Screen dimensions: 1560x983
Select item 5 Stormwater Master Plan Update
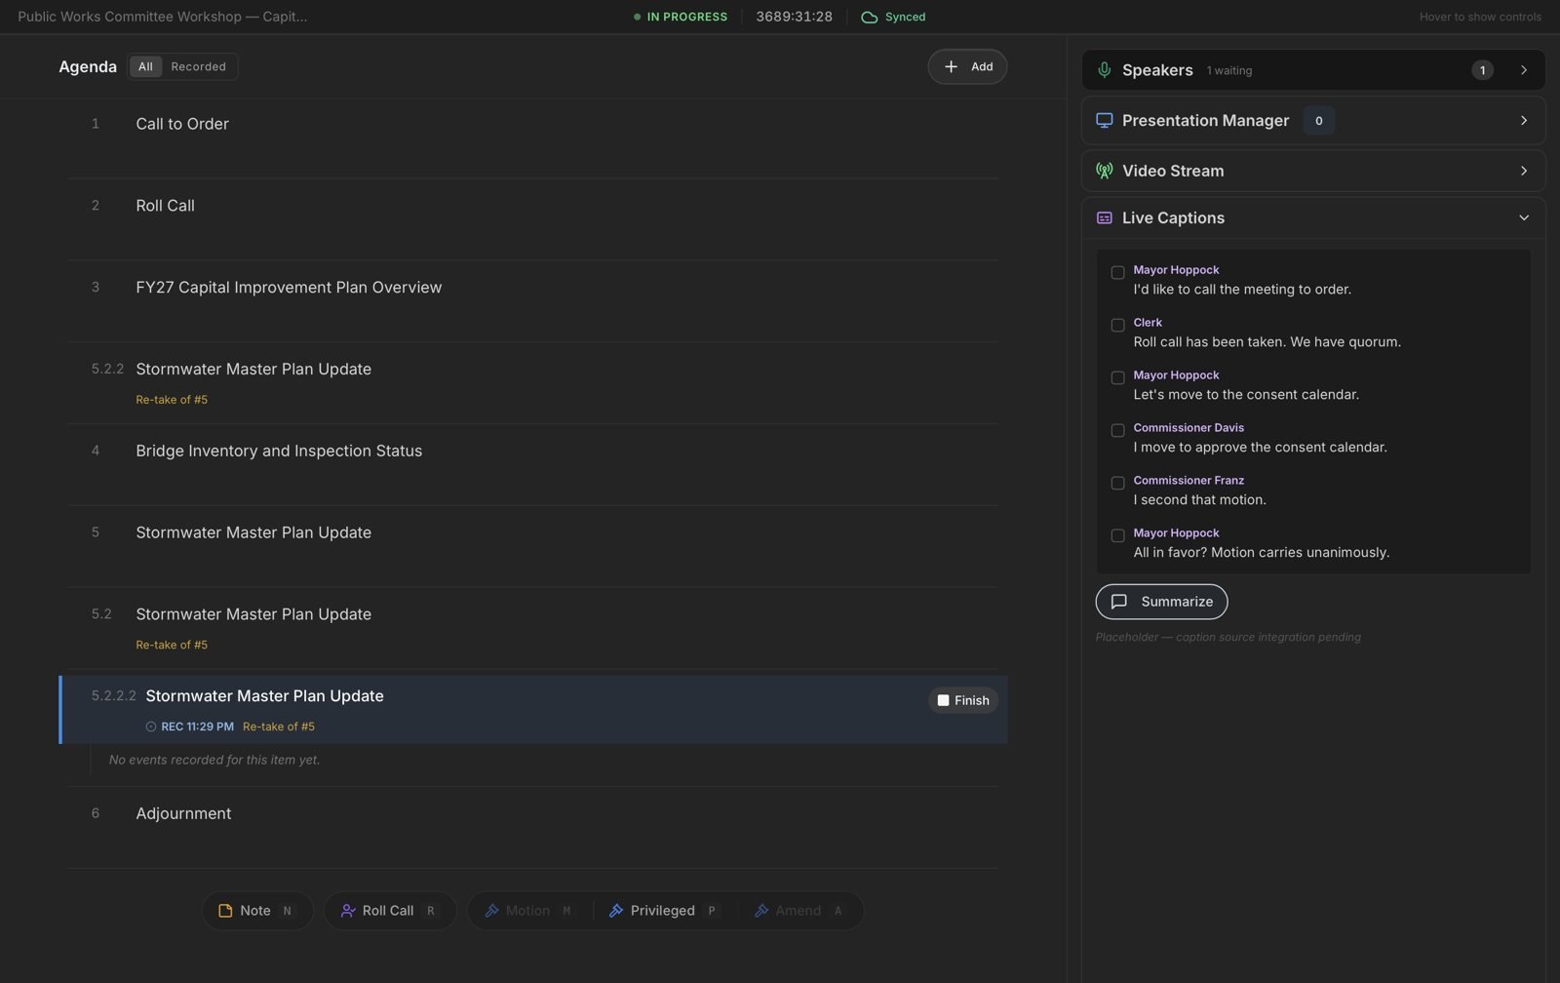coord(532,546)
